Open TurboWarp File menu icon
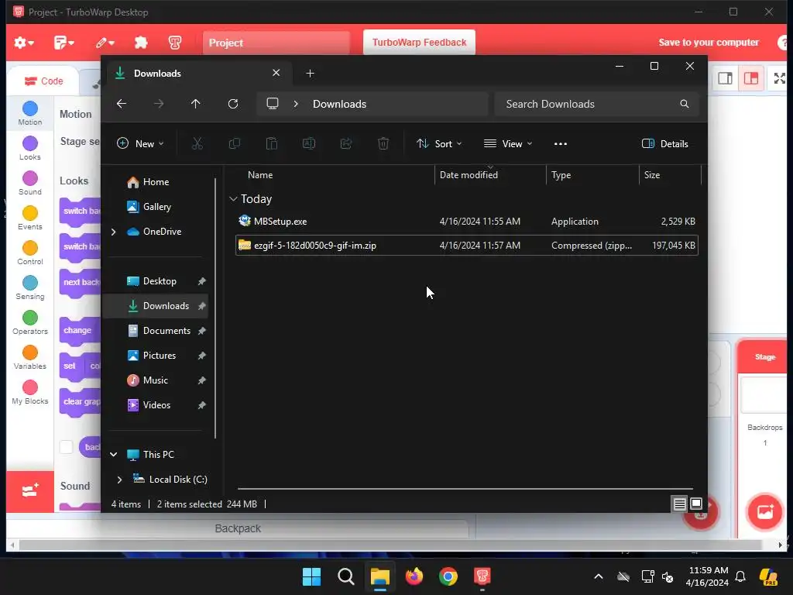The image size is (793, 595). 64,43
